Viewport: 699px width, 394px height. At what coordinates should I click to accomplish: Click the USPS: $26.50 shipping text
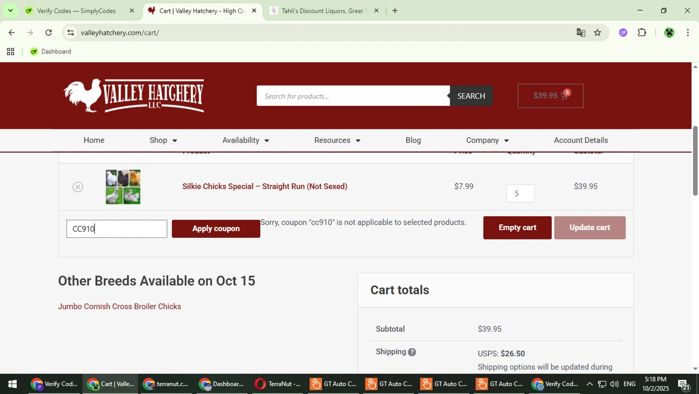coord(501,354)
